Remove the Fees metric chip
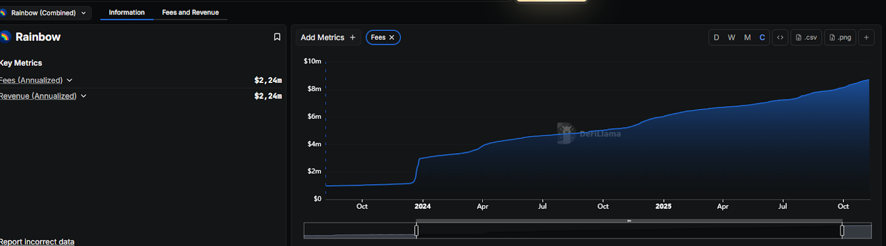The width and height of the screenshot is (886, 246). [392, 38]
